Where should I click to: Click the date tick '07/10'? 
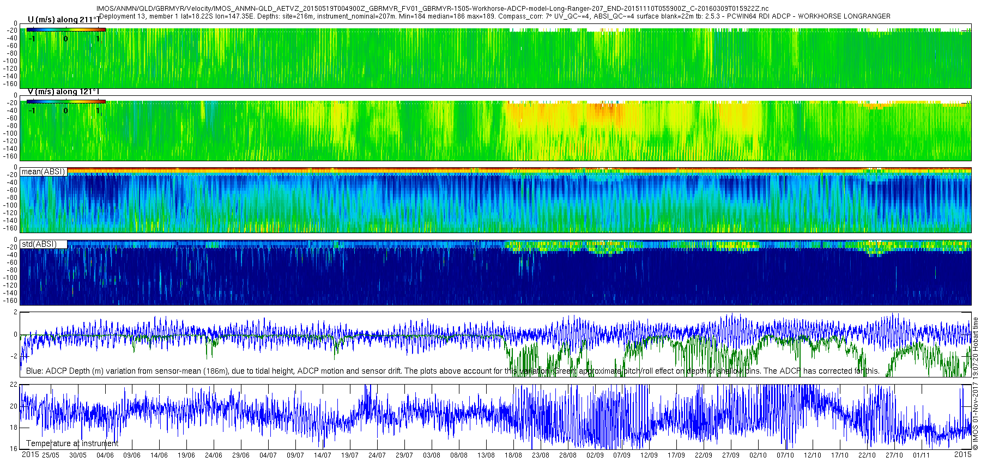click(785, 455)
